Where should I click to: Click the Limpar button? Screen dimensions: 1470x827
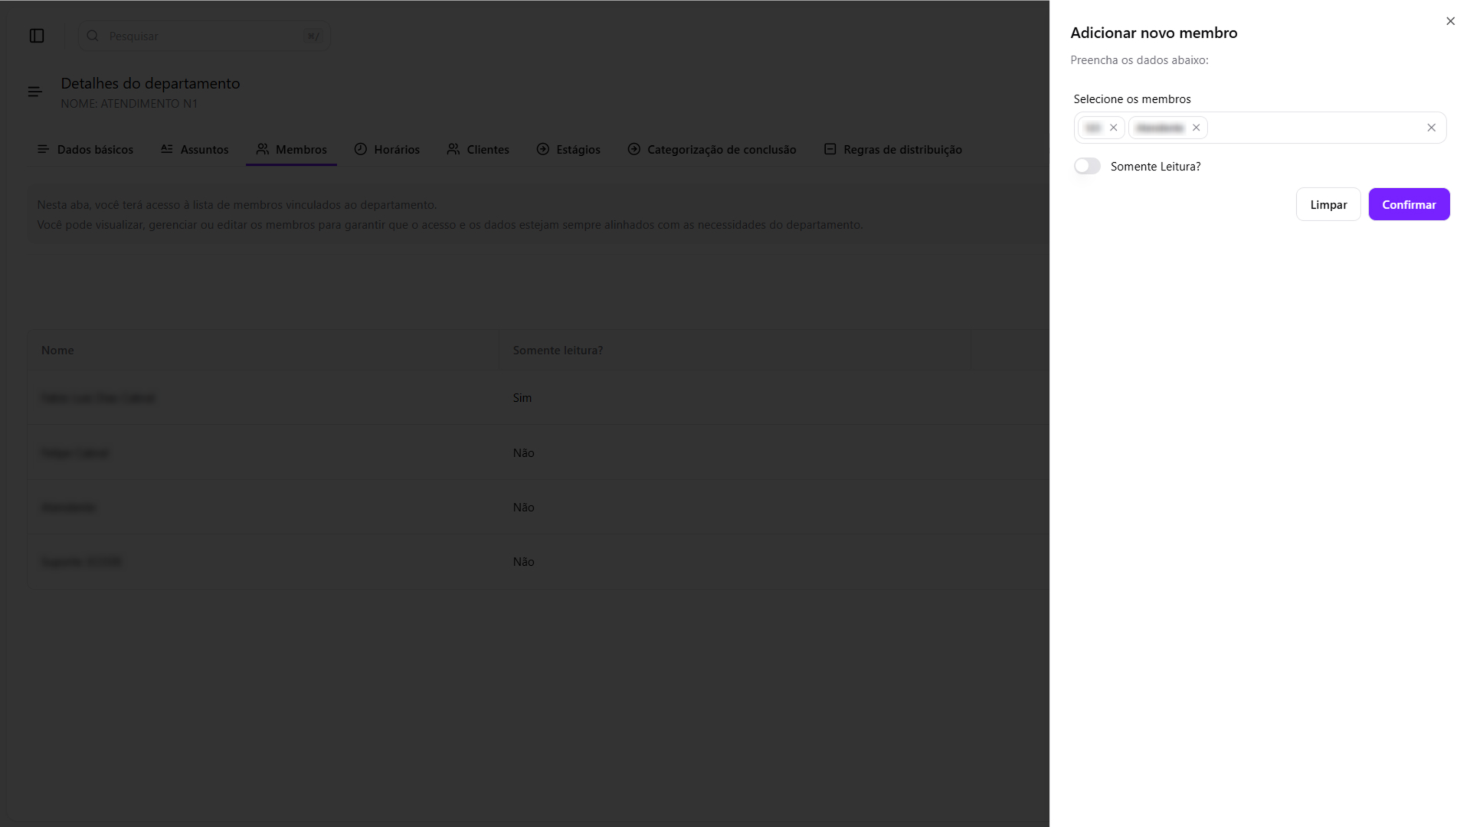1328,204
